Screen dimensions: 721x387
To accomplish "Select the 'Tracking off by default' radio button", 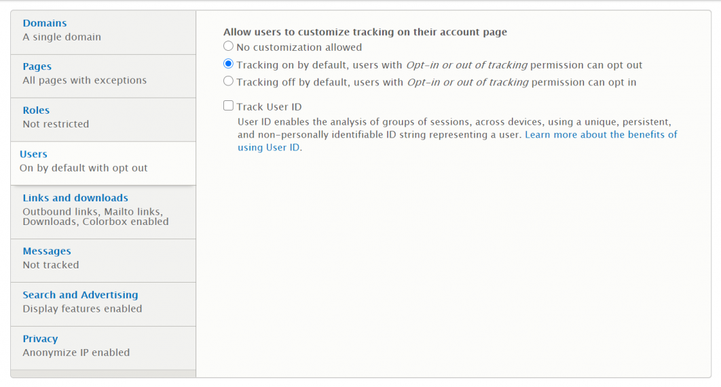I will tap(229, 81).
